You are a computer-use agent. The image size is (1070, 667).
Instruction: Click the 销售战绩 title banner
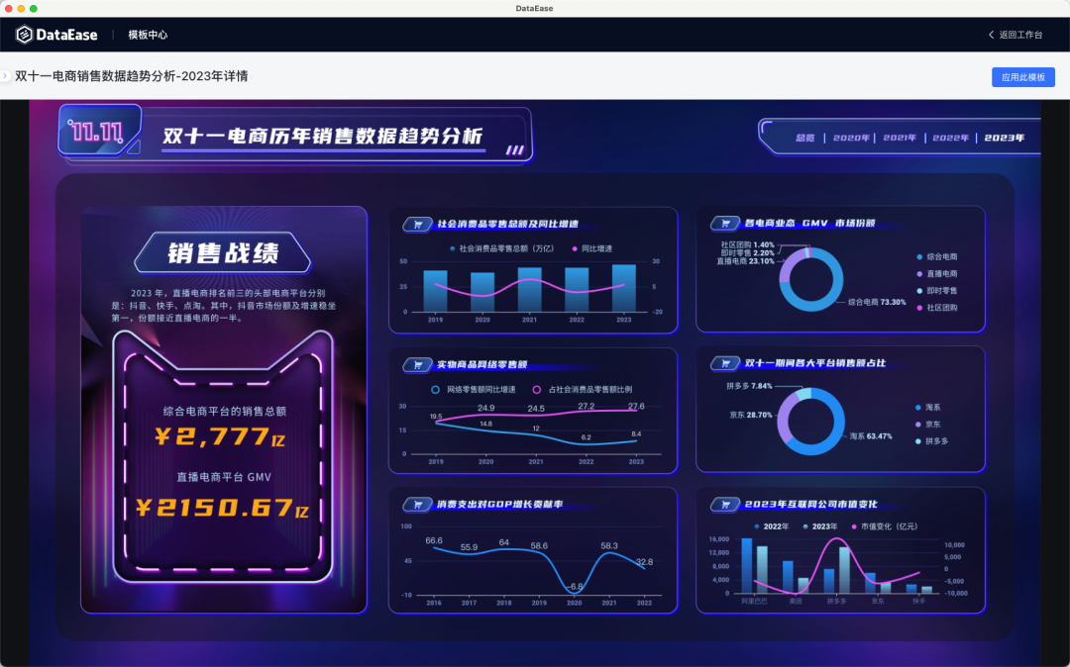pyautogui.click(x=223, y=253)
